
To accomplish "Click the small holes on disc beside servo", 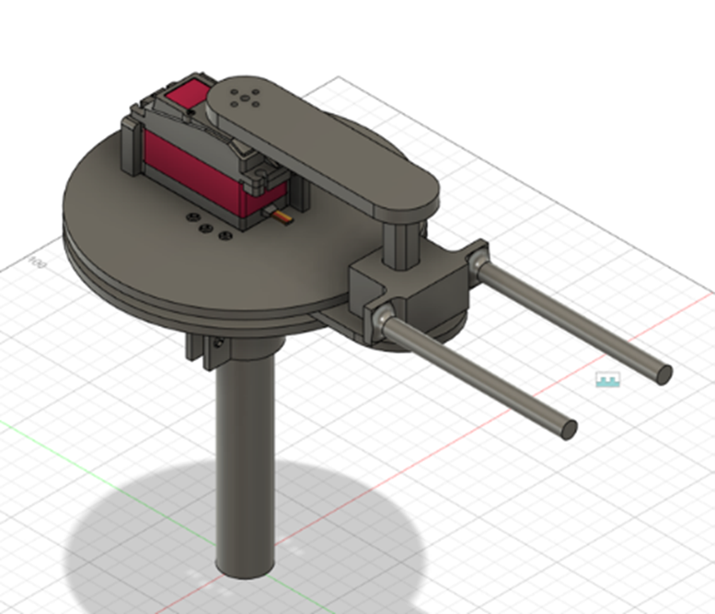I will tap(206, 226).
